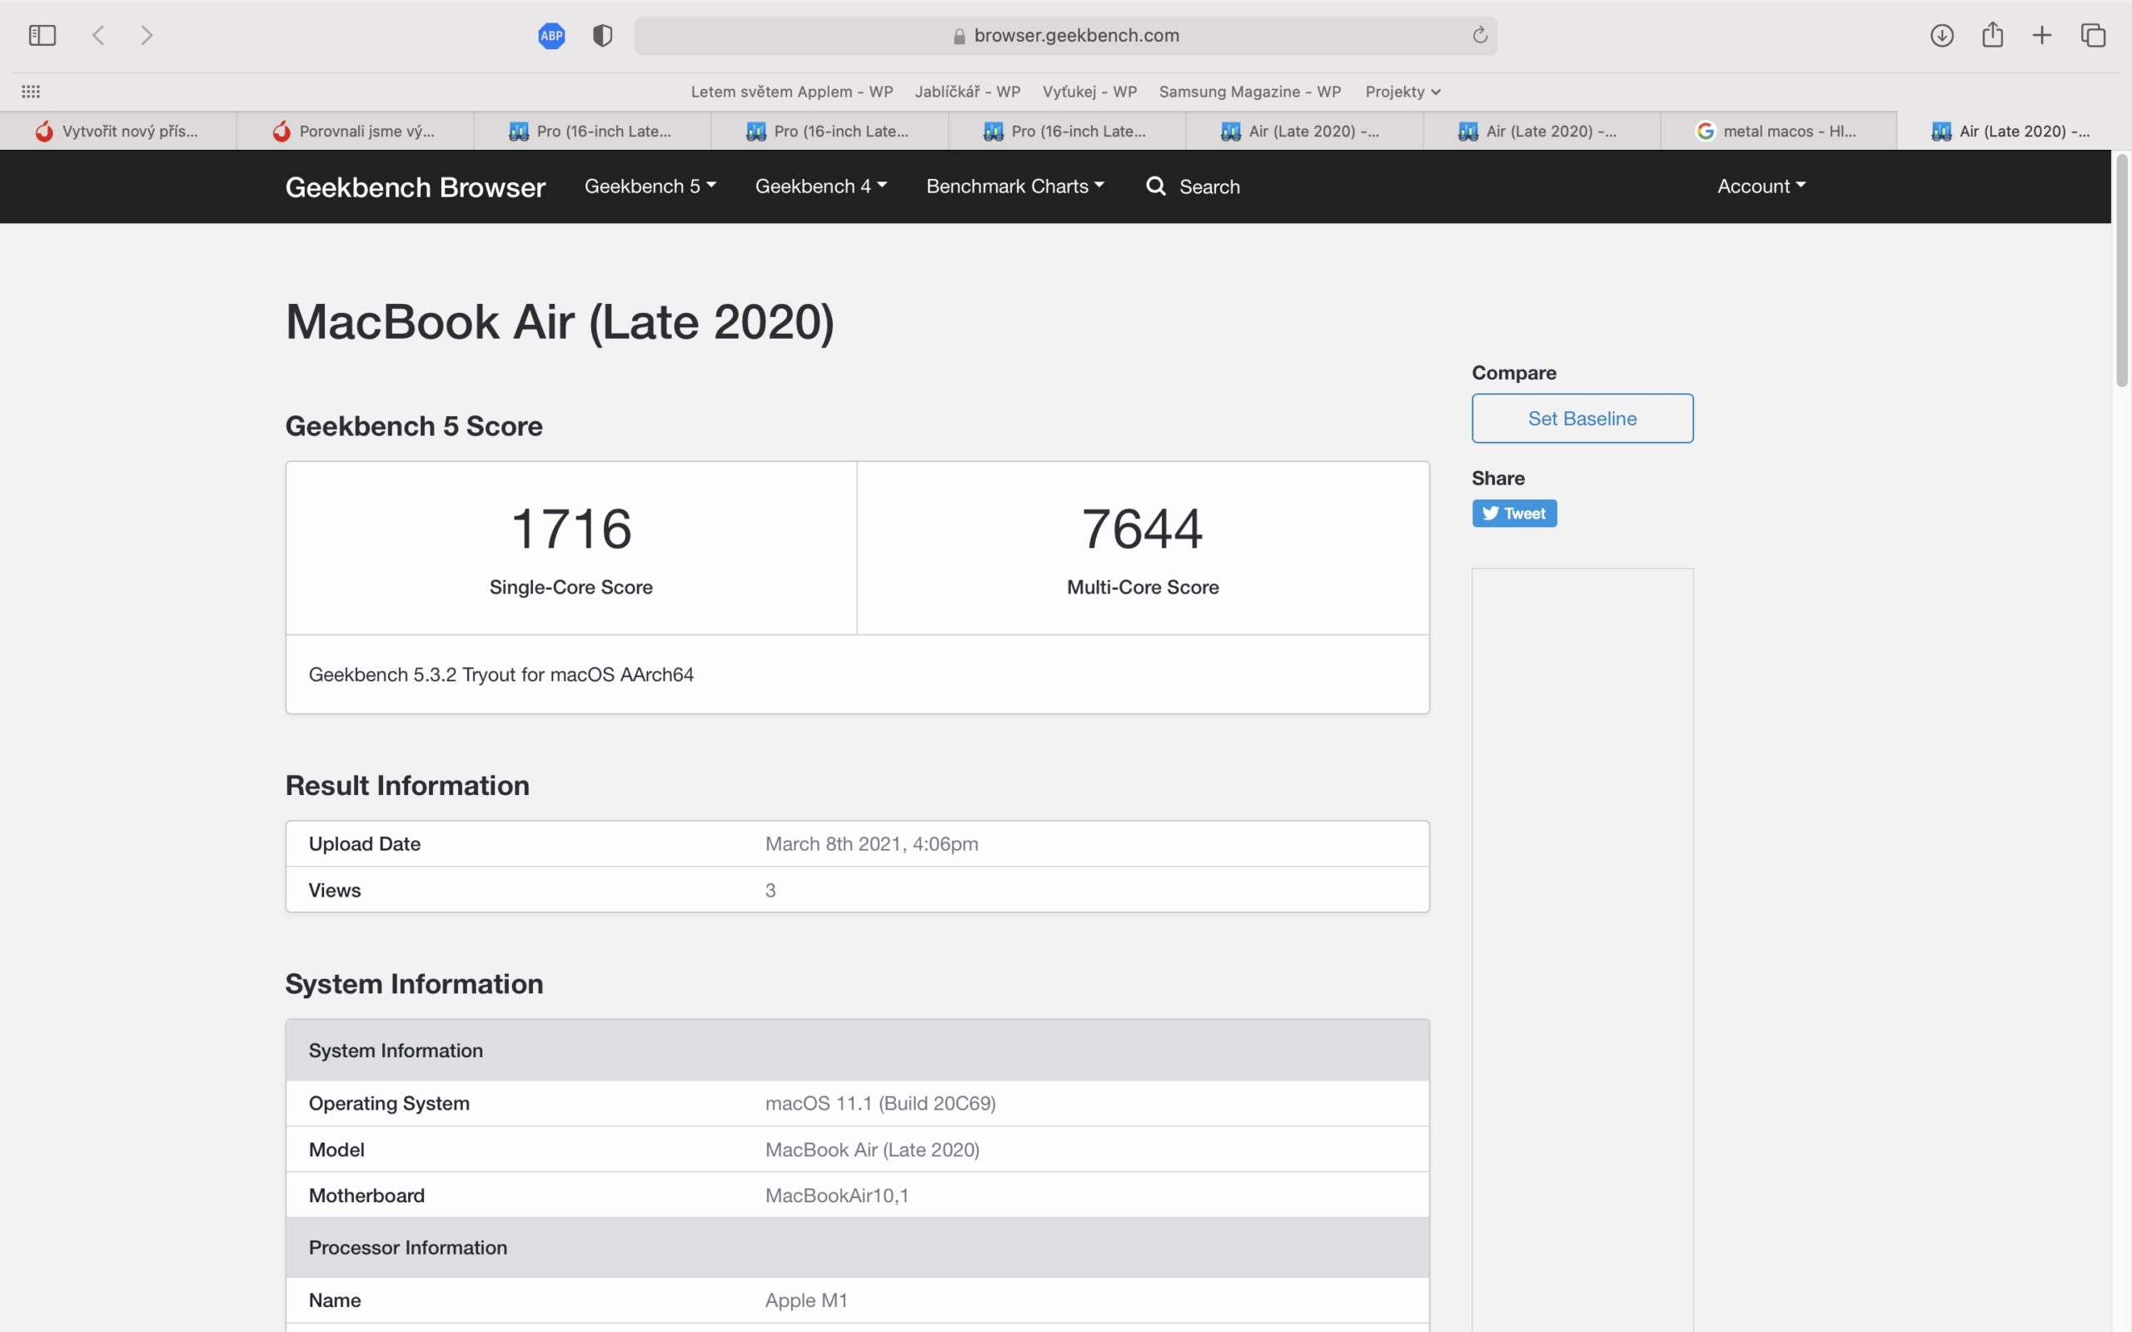Click the upload date March 8th 2021 value
This screenshot has width=2132, height=1332.
(x=871, y=844)
